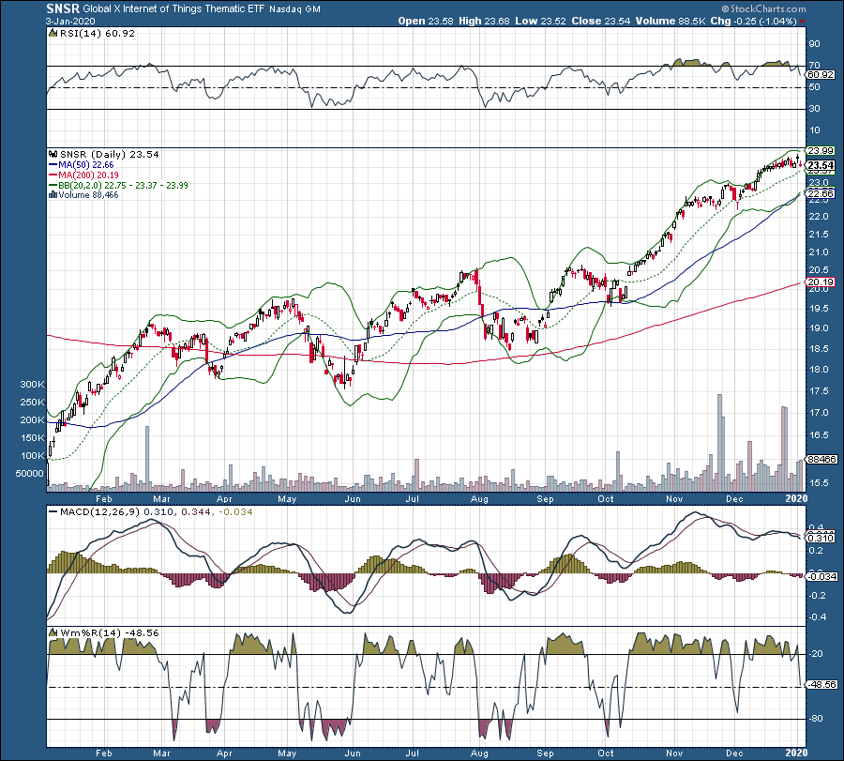
Task: Click the icon before the Wm%R(14) label
Action: (53, 632)
